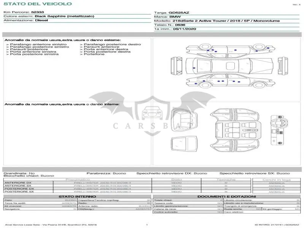Viewport: 304px width, 228px height.
Task: Click the 'Triangolo di emergenza' row
Action: tap(262, 206)
